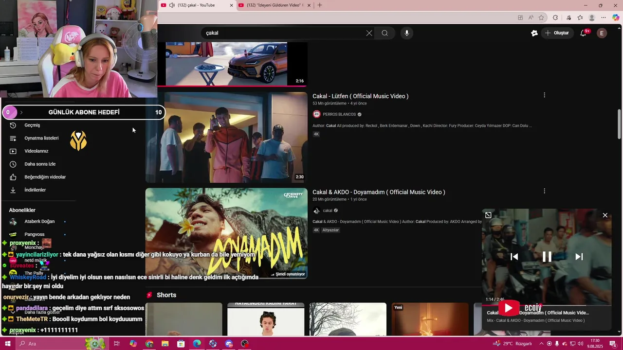Open the Edge favorites list icon
This screenshot has width=623, height=350.
pyautogui.click(x=580, y=17)
